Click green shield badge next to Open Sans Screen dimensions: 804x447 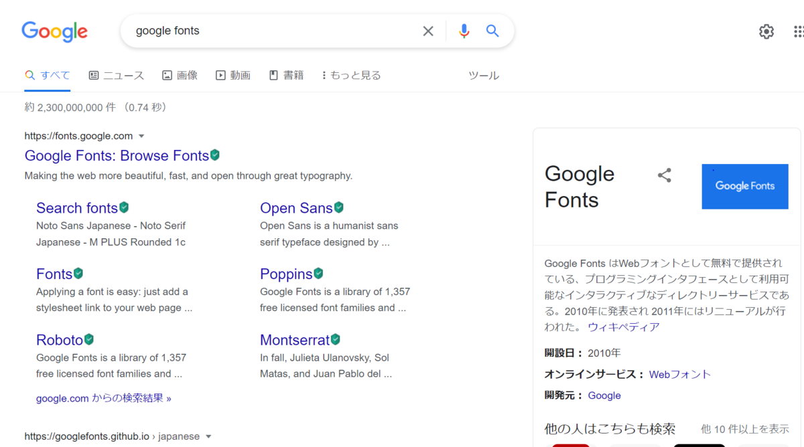coord(339,207)
